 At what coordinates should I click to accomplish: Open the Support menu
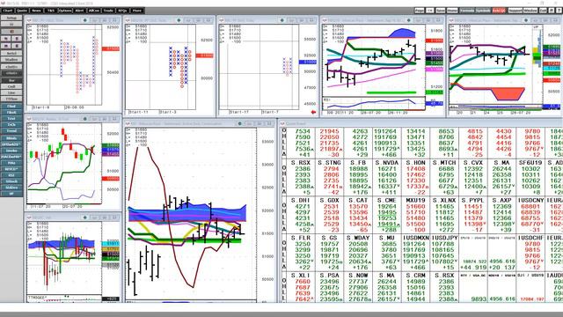pos(515,11)
